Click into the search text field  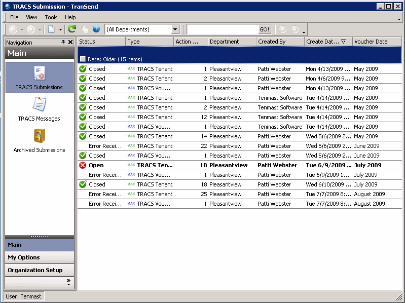pyautogui.click(x=223, y=29)
